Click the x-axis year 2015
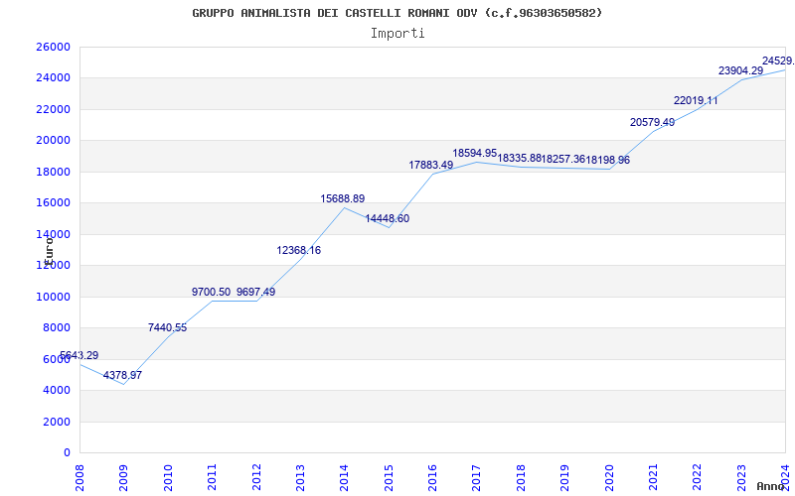Screen dimensions: 795x496 389,478
